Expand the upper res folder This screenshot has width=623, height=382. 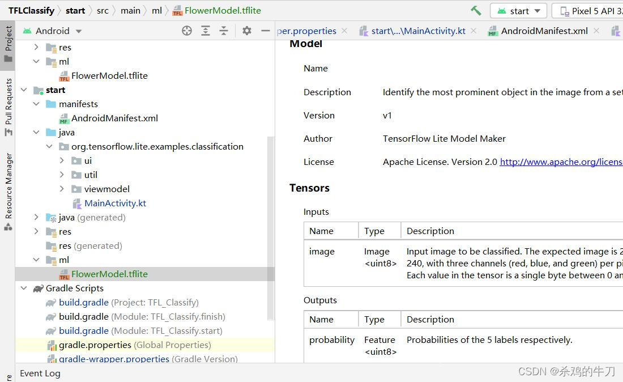[x=36, y=47]
